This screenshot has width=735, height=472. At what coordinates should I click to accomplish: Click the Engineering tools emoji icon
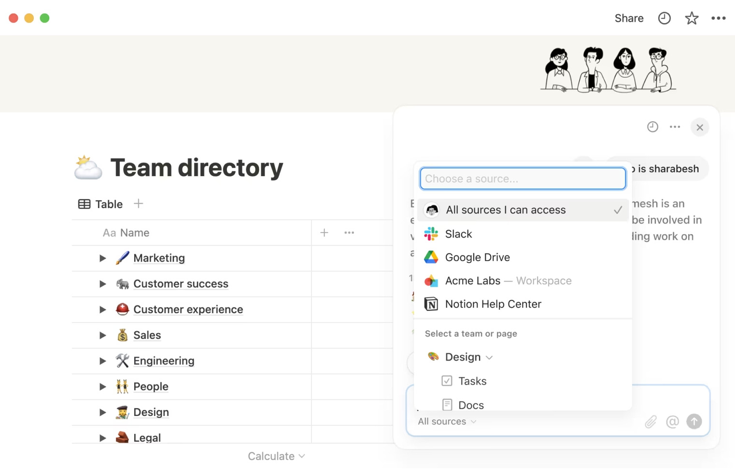(x=122, y=361)
